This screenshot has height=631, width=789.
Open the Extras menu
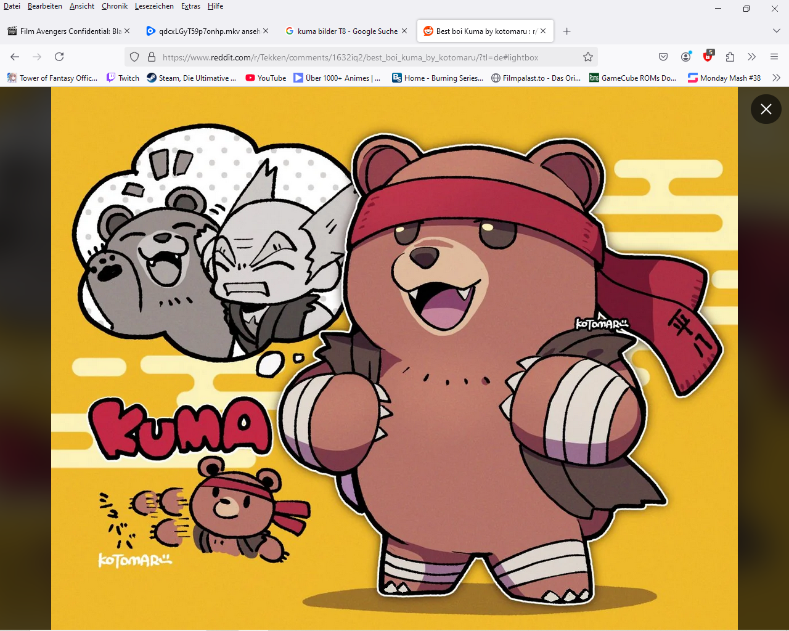coord(190,6)
